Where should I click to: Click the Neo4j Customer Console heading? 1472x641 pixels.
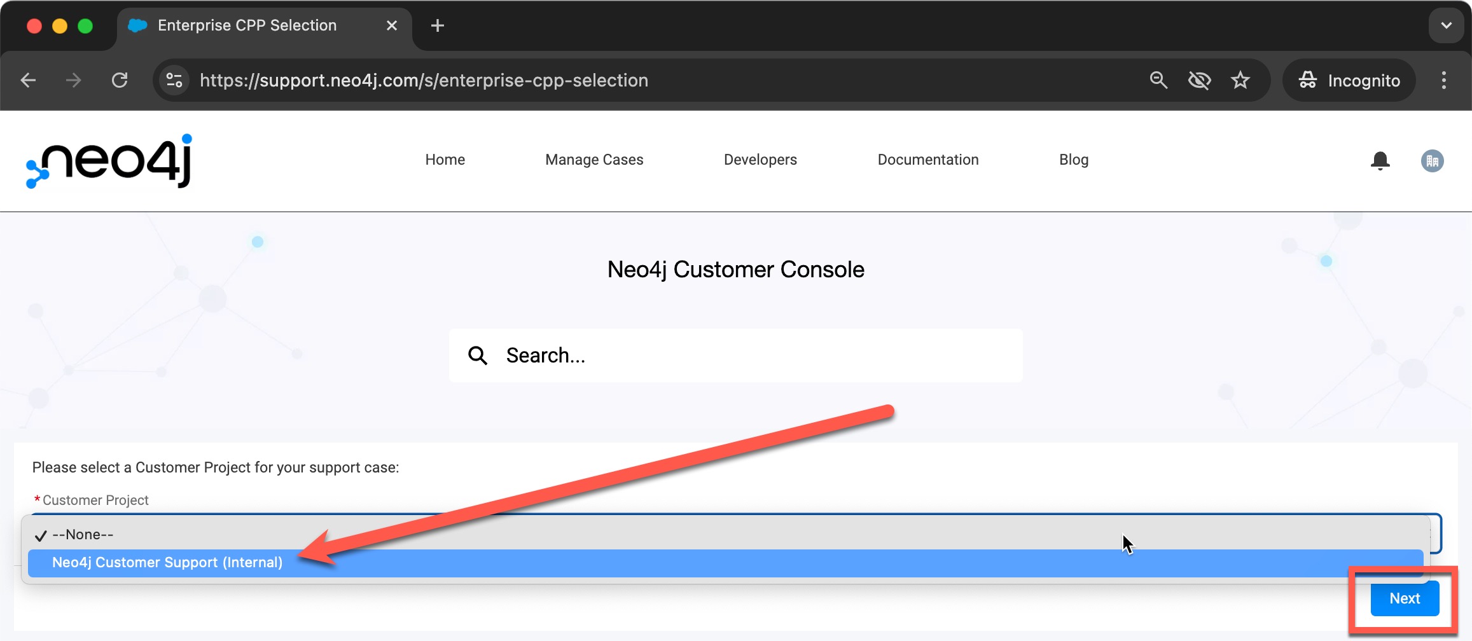tap(735, 270)
